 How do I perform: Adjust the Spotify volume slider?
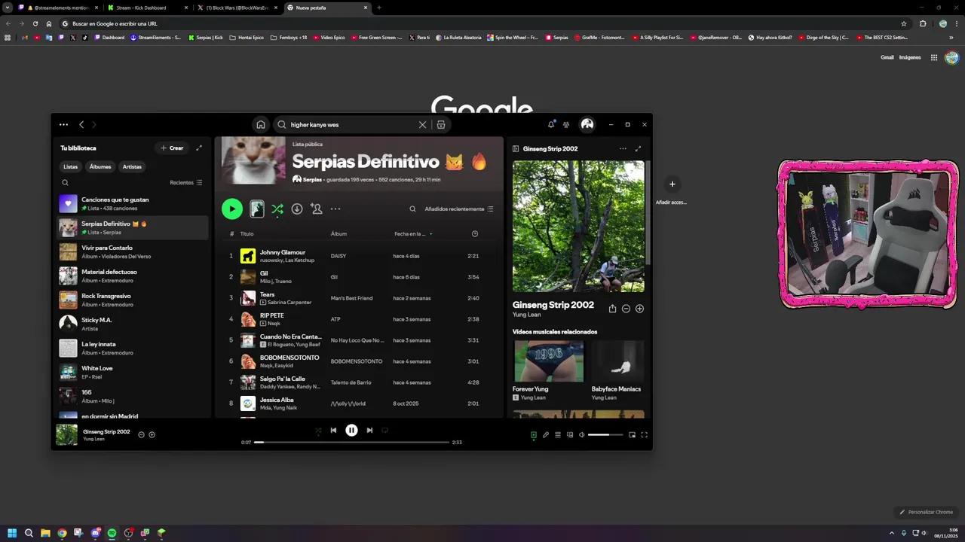[605, 435]
